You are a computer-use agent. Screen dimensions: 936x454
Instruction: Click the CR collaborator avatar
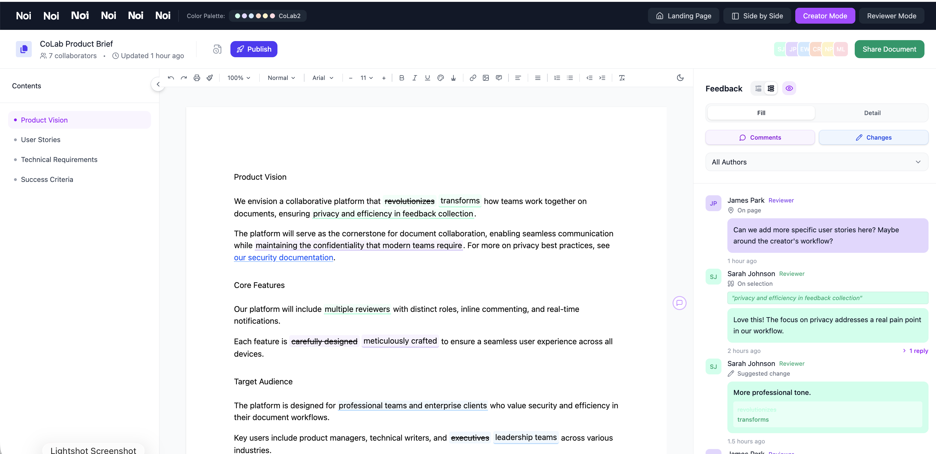[816, 49]
